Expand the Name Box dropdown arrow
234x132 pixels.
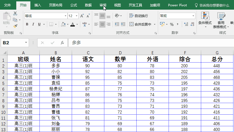26,43
